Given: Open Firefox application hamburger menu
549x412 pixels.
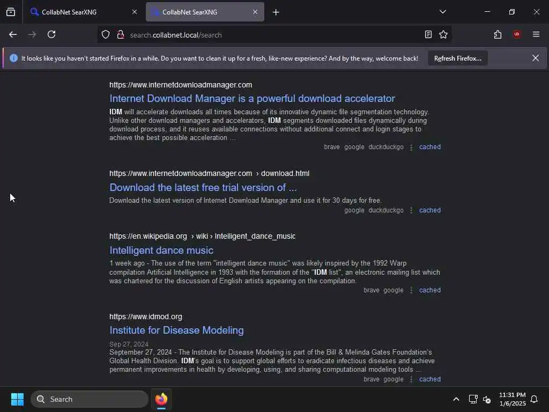Looking at the screenshot, I should pyautogui.click(x=536, y=34).
